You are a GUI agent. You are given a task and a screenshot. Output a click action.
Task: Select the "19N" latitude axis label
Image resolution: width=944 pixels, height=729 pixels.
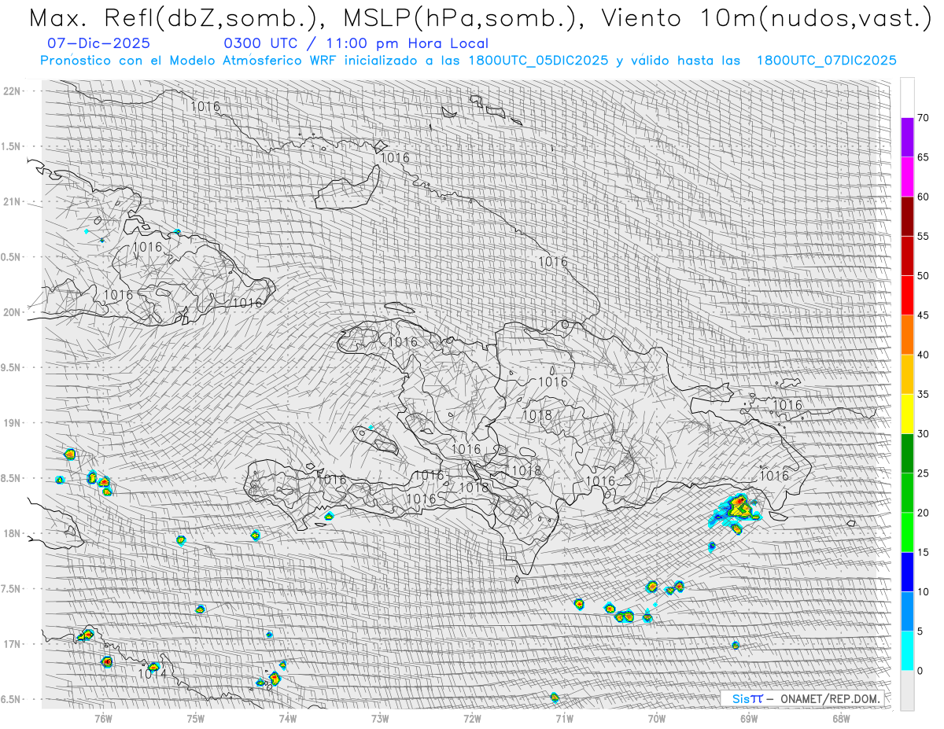point(13,423)
